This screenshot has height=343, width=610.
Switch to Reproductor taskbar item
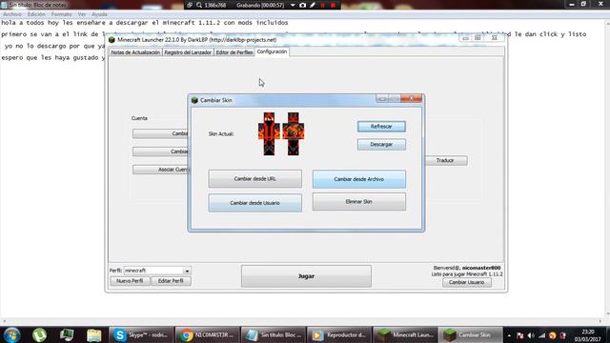pos(339,334)
